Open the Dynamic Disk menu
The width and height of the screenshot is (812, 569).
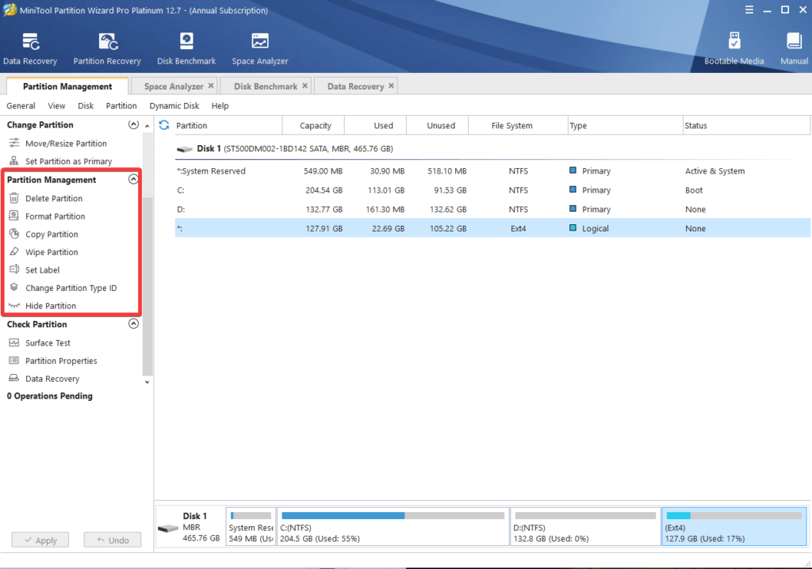174,105
